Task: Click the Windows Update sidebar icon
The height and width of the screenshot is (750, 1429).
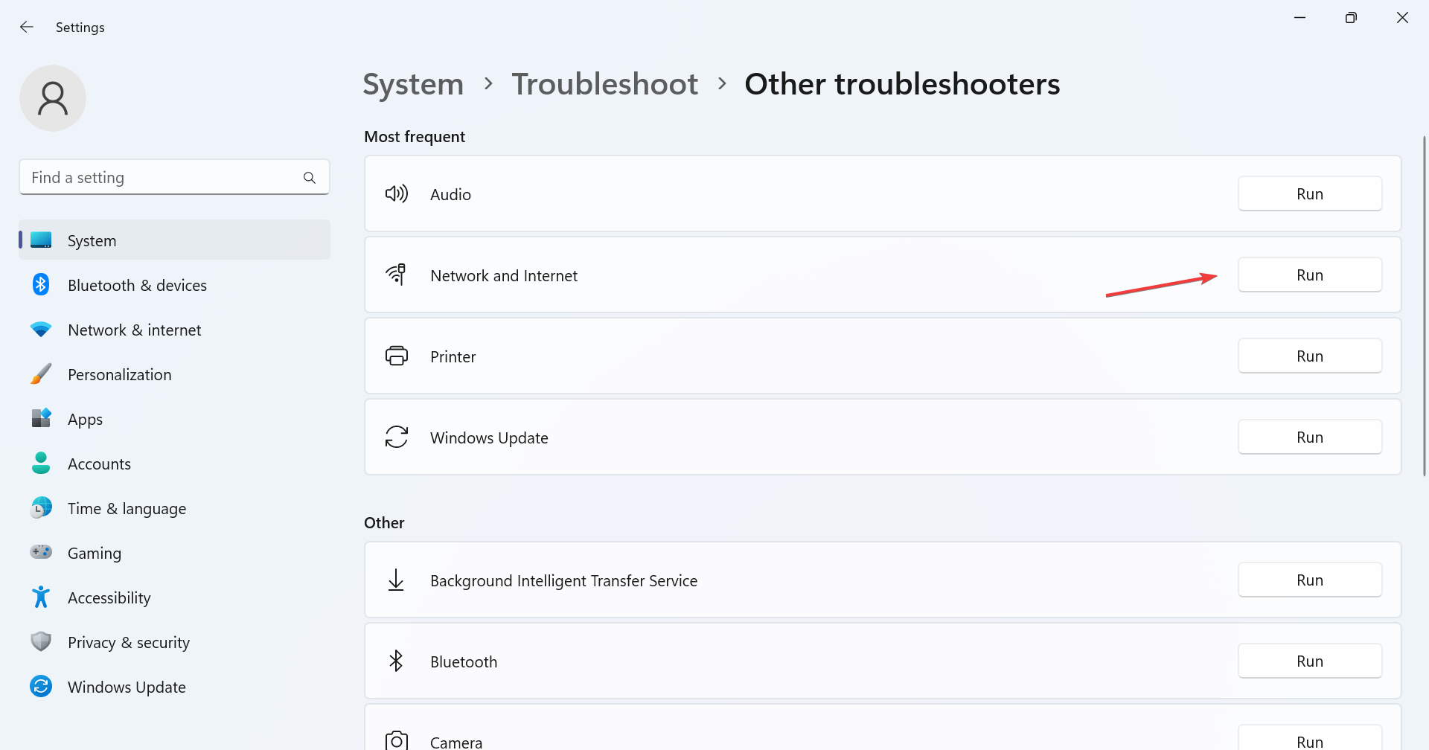Action: click(x=41, y=687)
